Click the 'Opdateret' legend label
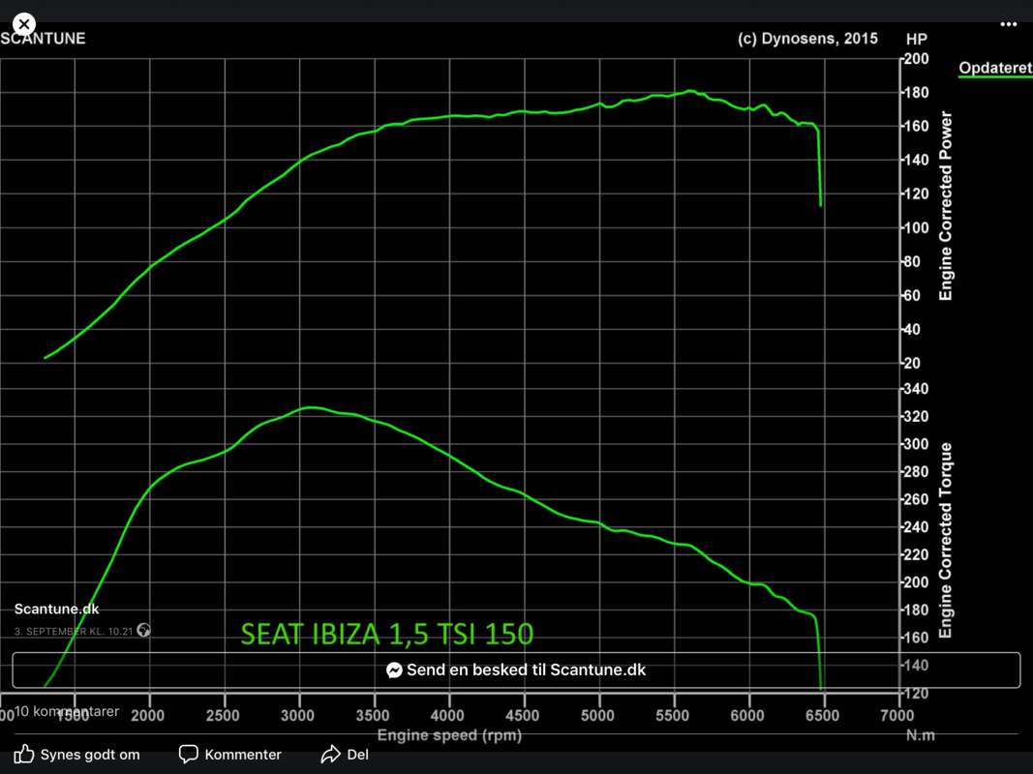 click(994, 68)
